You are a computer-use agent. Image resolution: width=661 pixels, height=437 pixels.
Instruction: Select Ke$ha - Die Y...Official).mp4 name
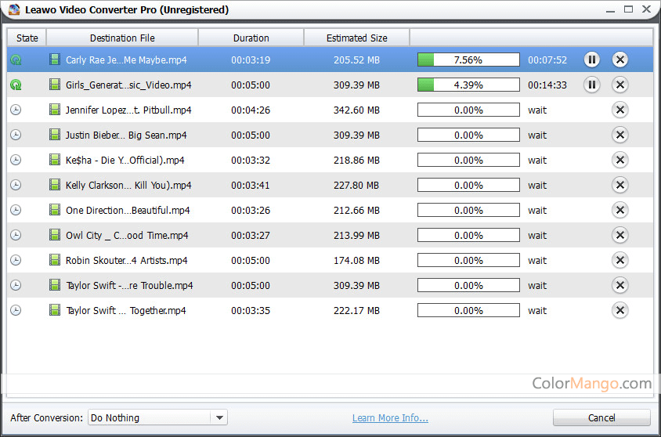point(125,160)
